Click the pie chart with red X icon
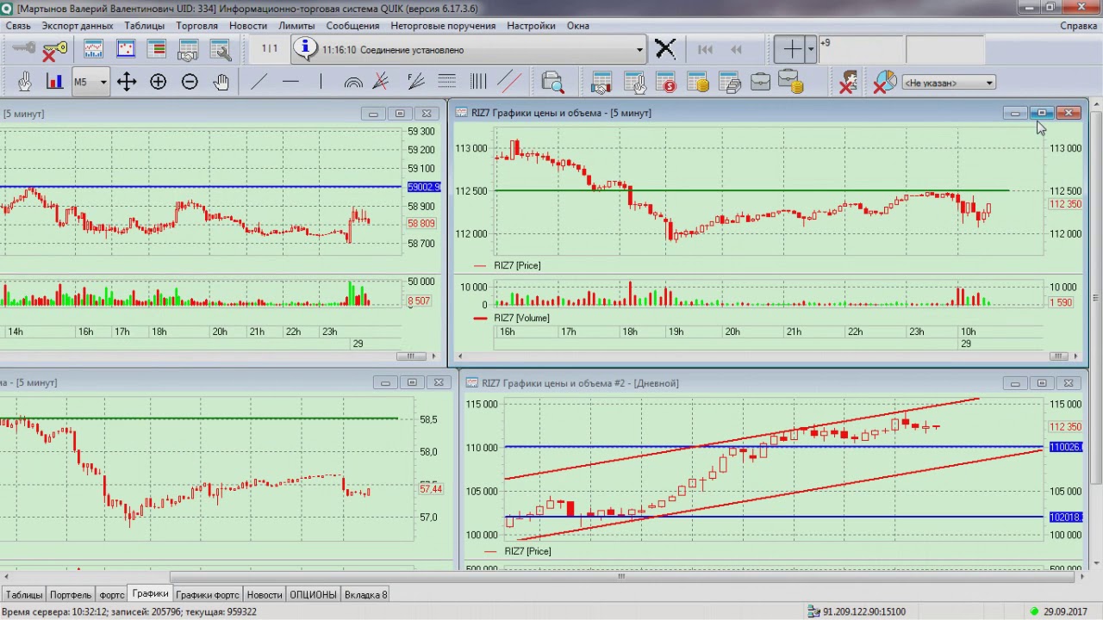Screen dimensions: 1103x620 884,83
